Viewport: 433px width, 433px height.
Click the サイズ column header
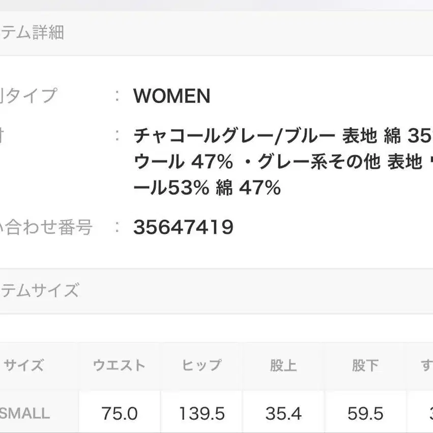coord(24,365)
